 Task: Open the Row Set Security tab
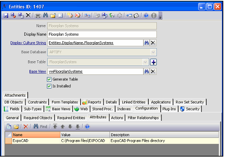[190, 102]
